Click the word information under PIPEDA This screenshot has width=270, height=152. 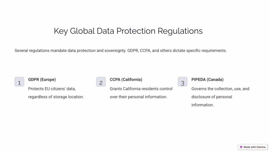tap(202, 105)
